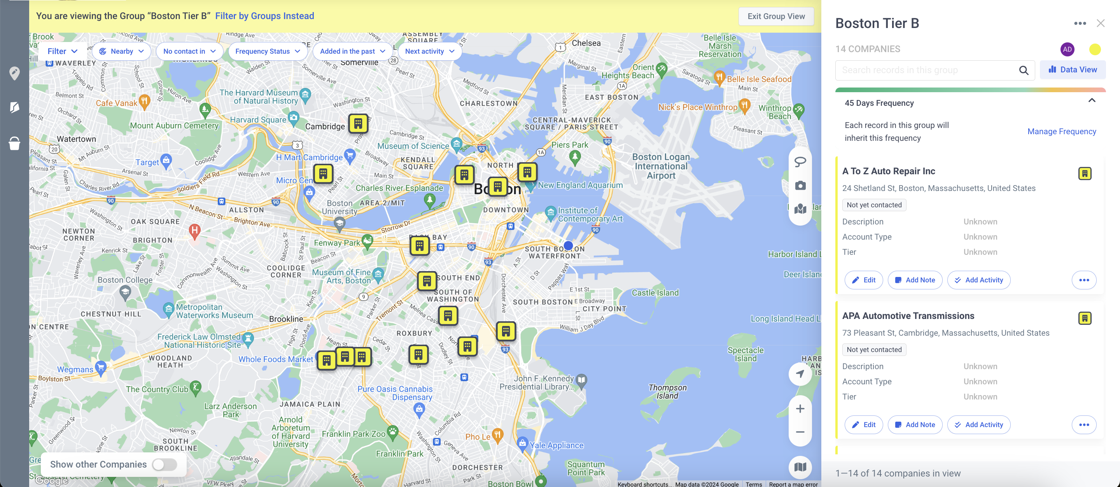Image resolution: width=1120 pixels, height=487 pixels.
Task: Select the company pin at Back Bay
Action: coord(419,246)
